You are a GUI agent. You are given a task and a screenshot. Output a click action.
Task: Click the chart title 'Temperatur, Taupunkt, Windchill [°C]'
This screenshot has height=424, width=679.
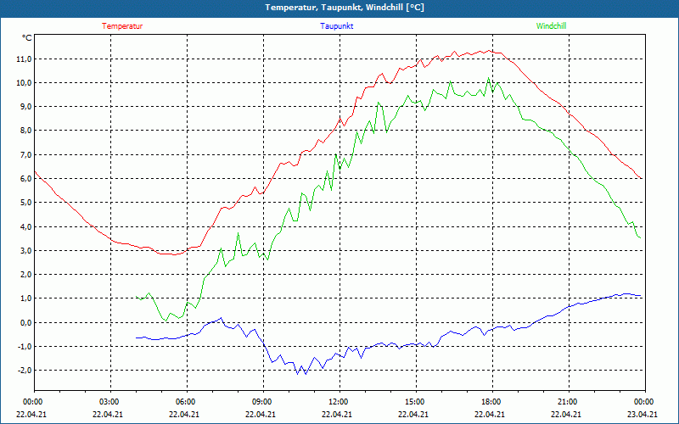tap(345, 8)
